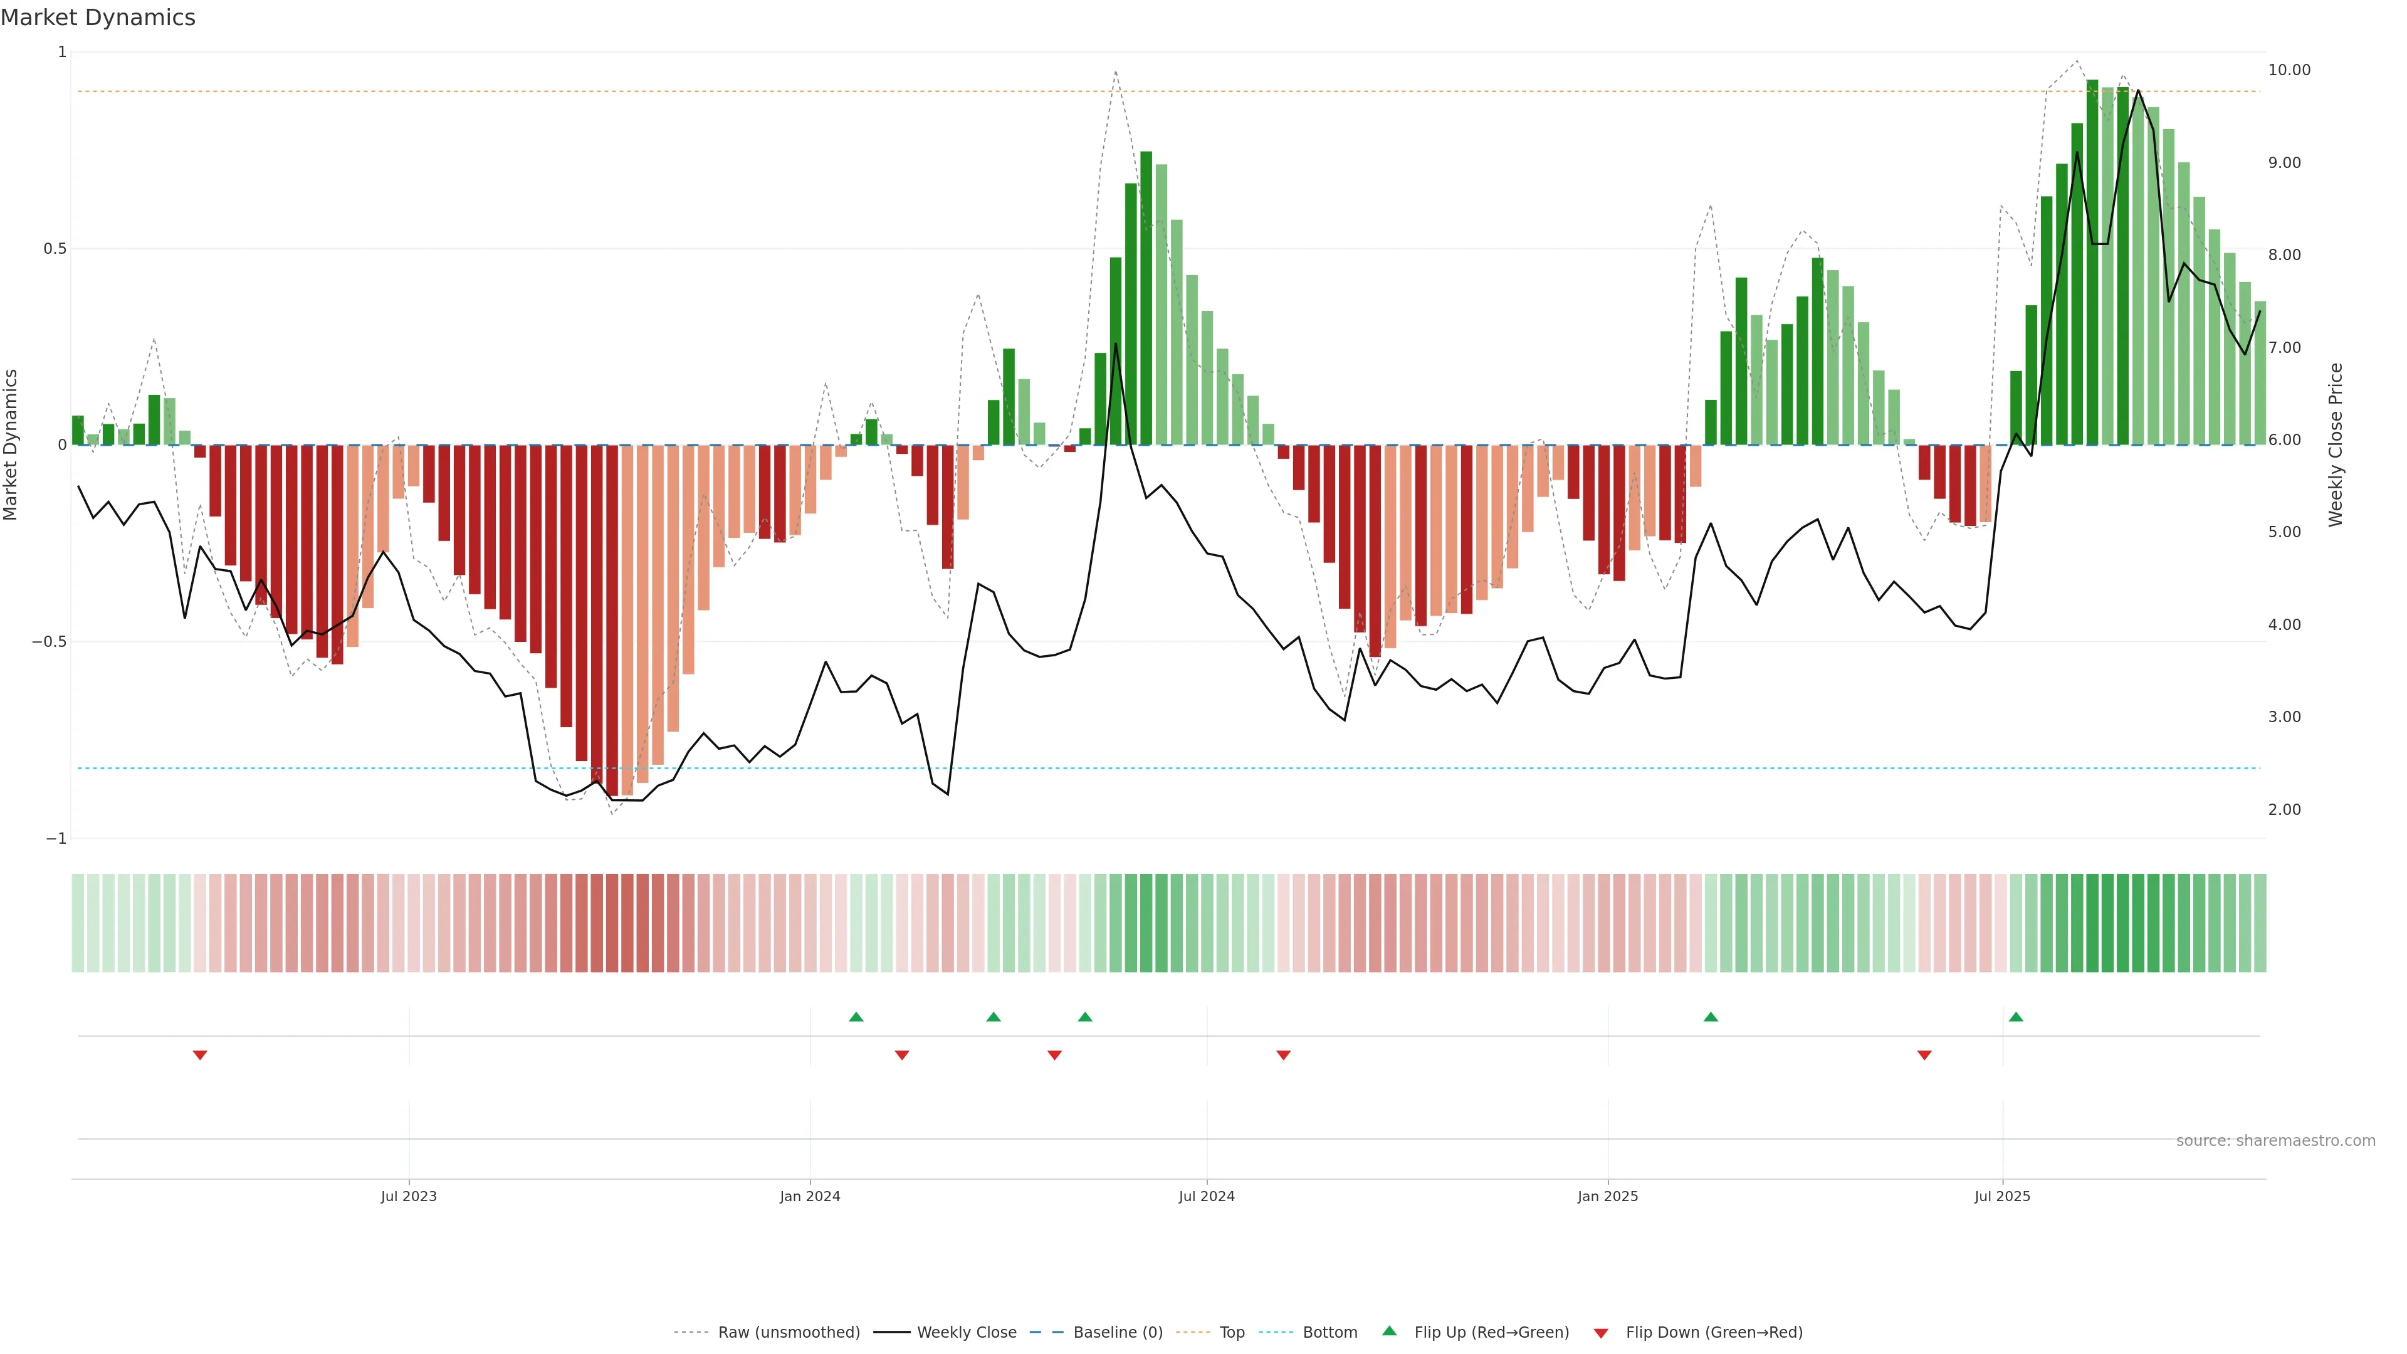Hide the Bottom threshold legend item
2407x1354 pixels.
[x=1329, y=1333]
